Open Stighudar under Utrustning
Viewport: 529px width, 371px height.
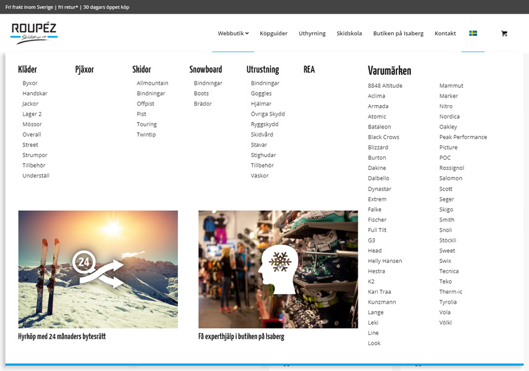pyautogui.click(x=263, y=155)
